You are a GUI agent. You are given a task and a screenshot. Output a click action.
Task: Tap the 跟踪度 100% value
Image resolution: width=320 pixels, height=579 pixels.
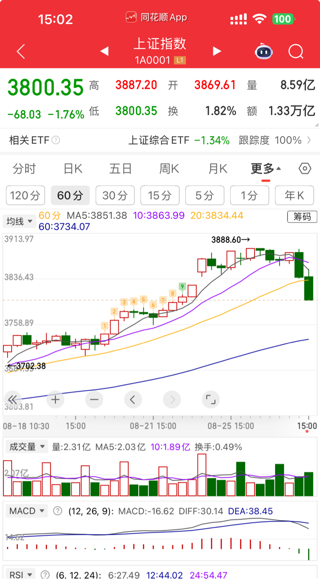(270, 140)
